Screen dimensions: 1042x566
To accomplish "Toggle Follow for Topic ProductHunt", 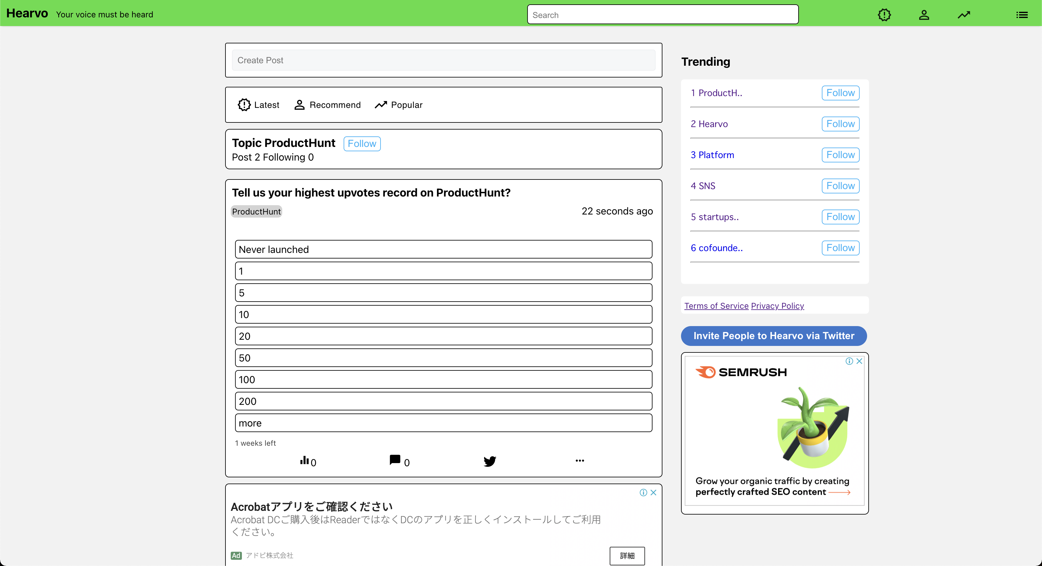I will click(x=362, y=144).
